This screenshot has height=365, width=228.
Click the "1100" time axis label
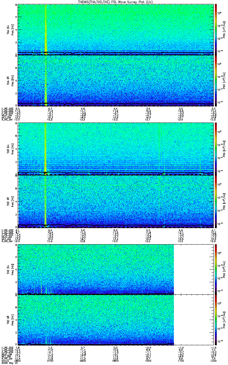[181, 361]
